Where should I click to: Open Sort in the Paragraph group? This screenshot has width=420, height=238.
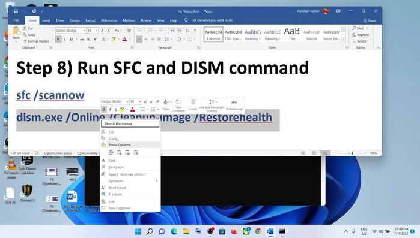[x=187, y=31]
